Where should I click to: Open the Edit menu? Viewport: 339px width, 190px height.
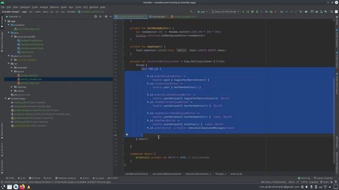click(9, 7)
